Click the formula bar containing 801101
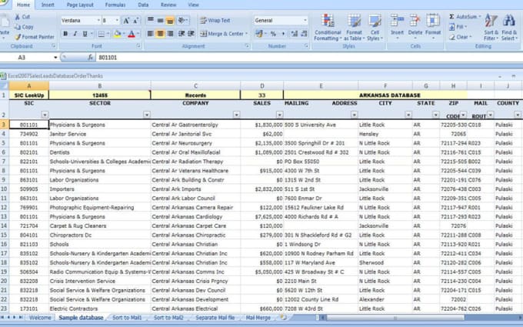Viewport: 523px width, 327px height. click(x=308, y=58)
